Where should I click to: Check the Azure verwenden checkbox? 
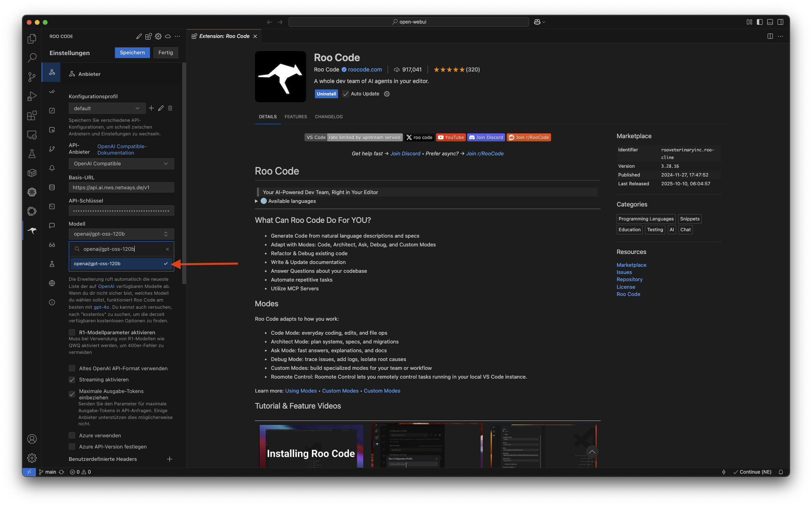coord(72,435)
